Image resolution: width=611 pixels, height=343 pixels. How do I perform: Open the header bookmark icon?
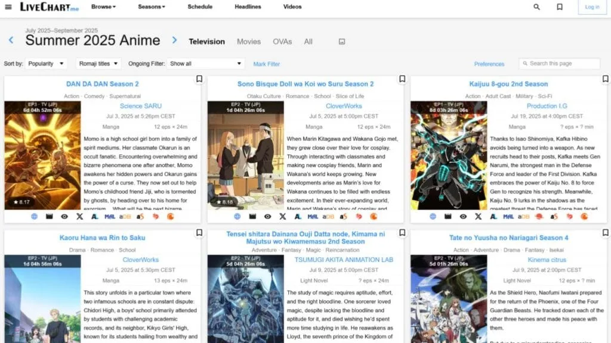tap(560, 7)
